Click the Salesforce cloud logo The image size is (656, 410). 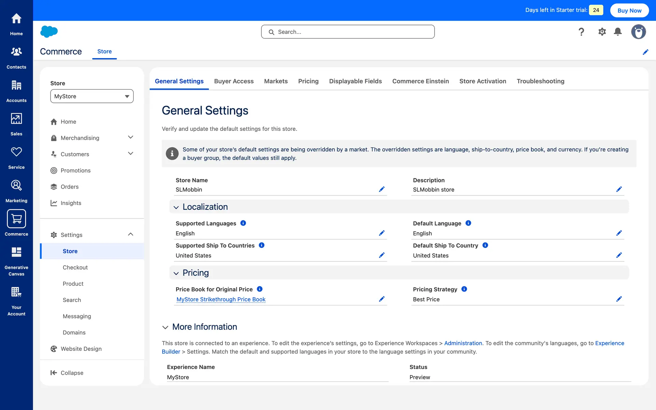(x=49, y=31)
